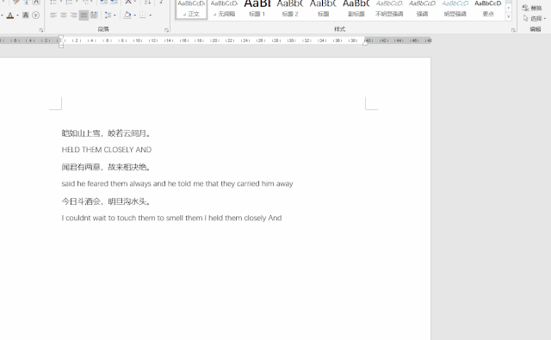Viewport: 551px width, 340px height.
Task: Open the Font dialog launcher
Action: pyautogui.click(x=41, y=30)
